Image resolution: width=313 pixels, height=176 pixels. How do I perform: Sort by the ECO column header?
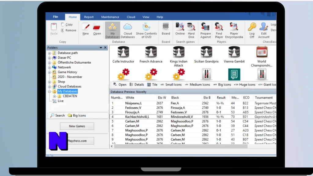(x=246, y=97)
